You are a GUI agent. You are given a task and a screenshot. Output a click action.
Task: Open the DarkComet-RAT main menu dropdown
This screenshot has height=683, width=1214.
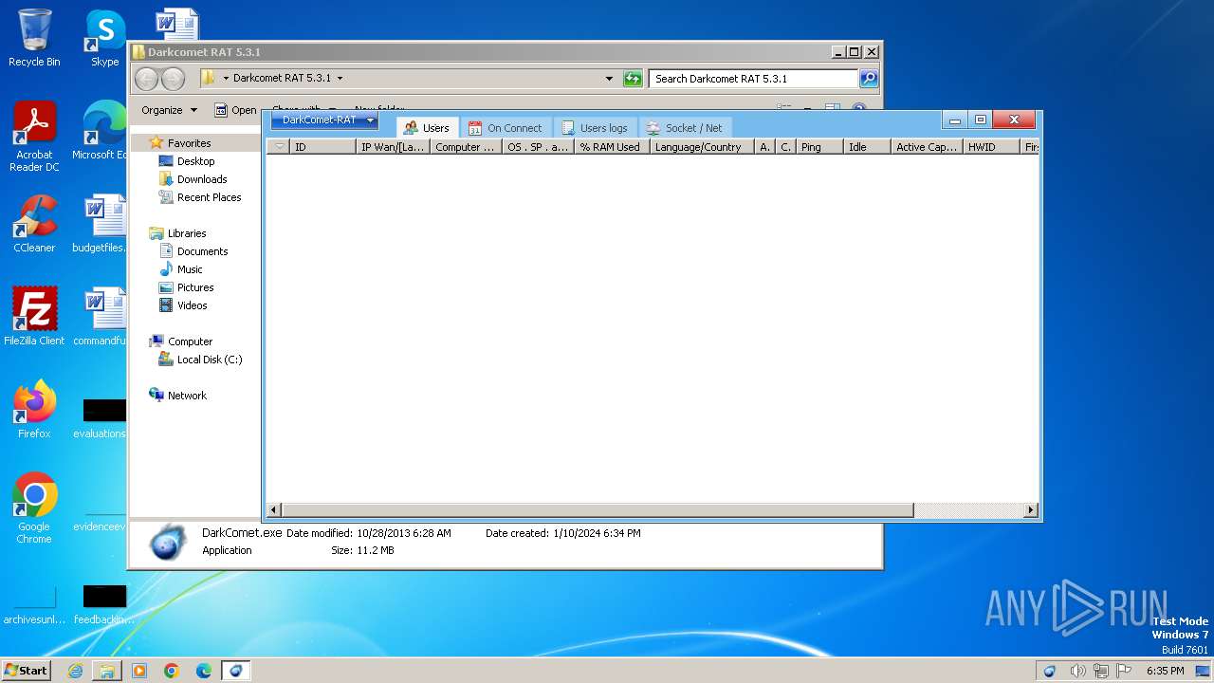click(324, 120)
